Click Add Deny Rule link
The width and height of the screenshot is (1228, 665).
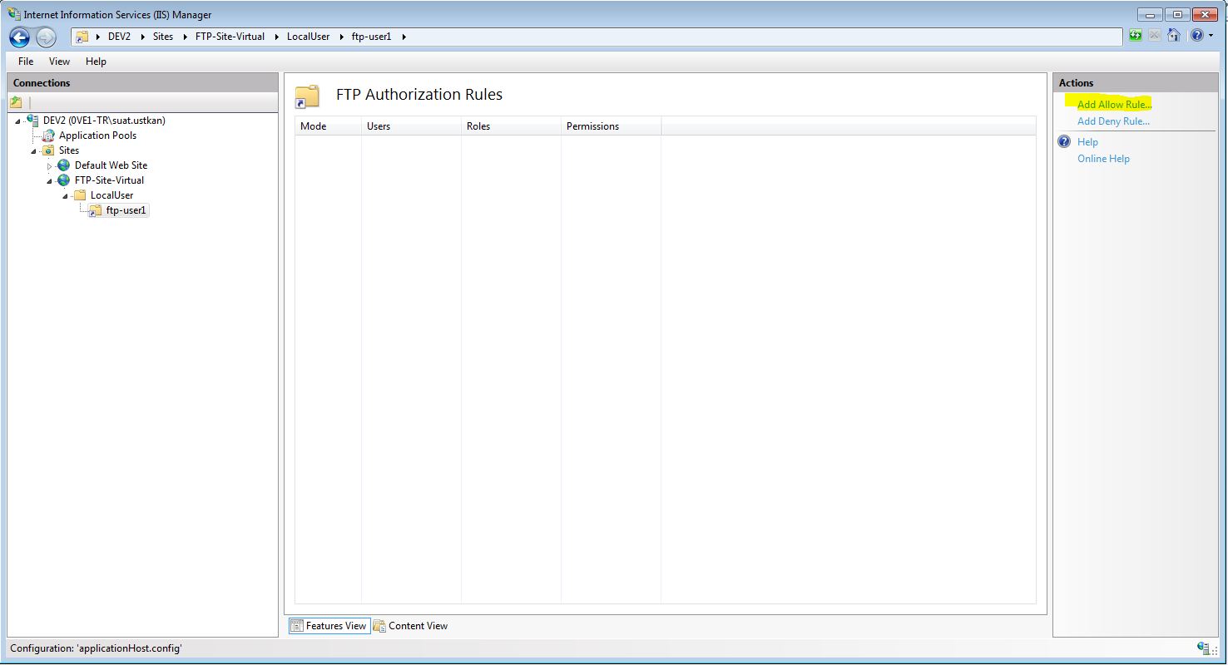click(1113, 121)
